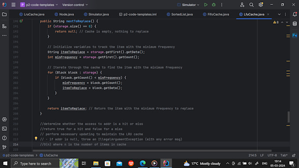The image size is (299, 168).
Task: Click the vertical editor scrollbar thumb
Action: click(x=288, y=117)
